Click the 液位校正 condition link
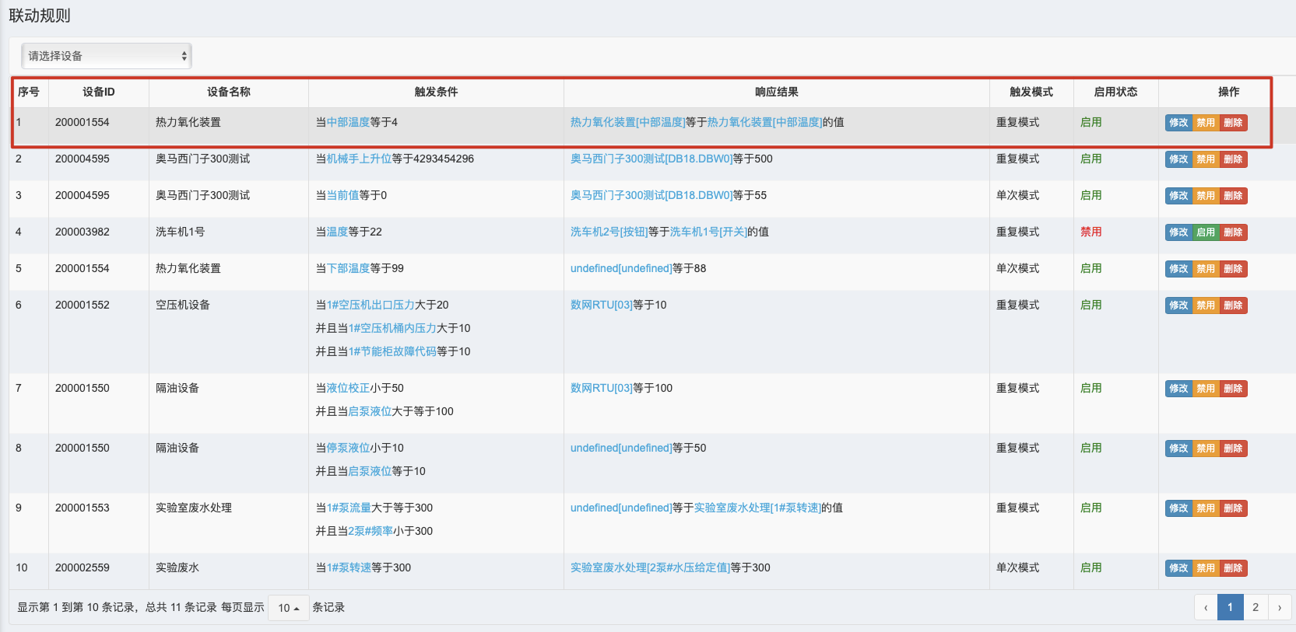Viewport: 1296px width, 632px height. point(348,388)
